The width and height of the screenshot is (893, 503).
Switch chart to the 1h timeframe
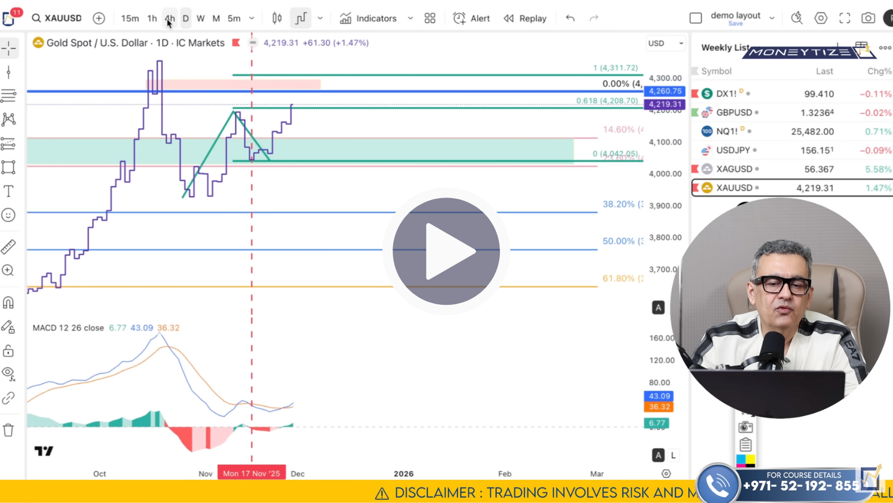152,18
